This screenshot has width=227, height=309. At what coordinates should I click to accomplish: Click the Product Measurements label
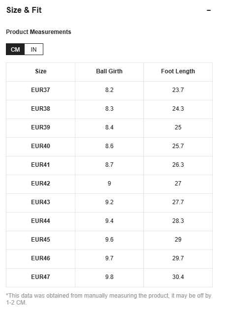pos(38,31)
